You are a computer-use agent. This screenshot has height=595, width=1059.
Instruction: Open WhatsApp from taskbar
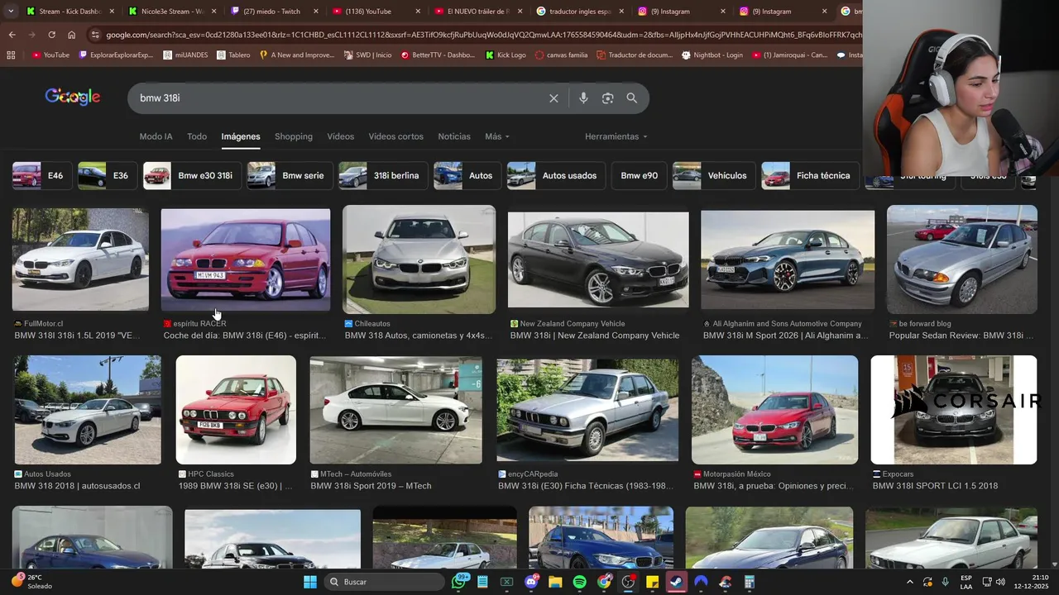coord(459,582)
